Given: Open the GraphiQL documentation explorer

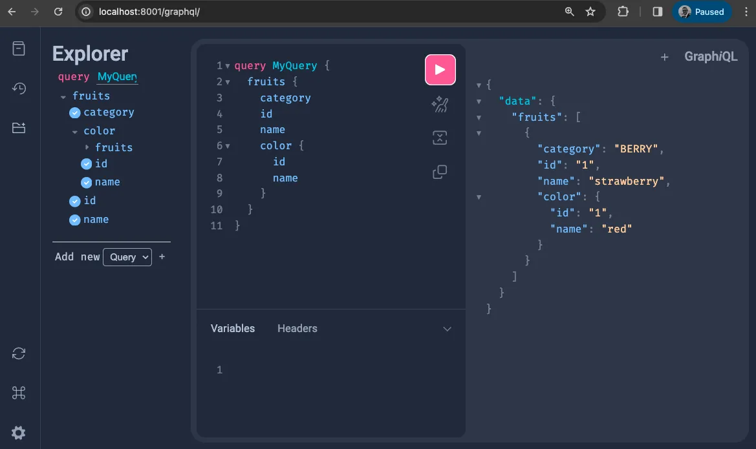Looking at the screenshot, I should click(x=19, y=48).
